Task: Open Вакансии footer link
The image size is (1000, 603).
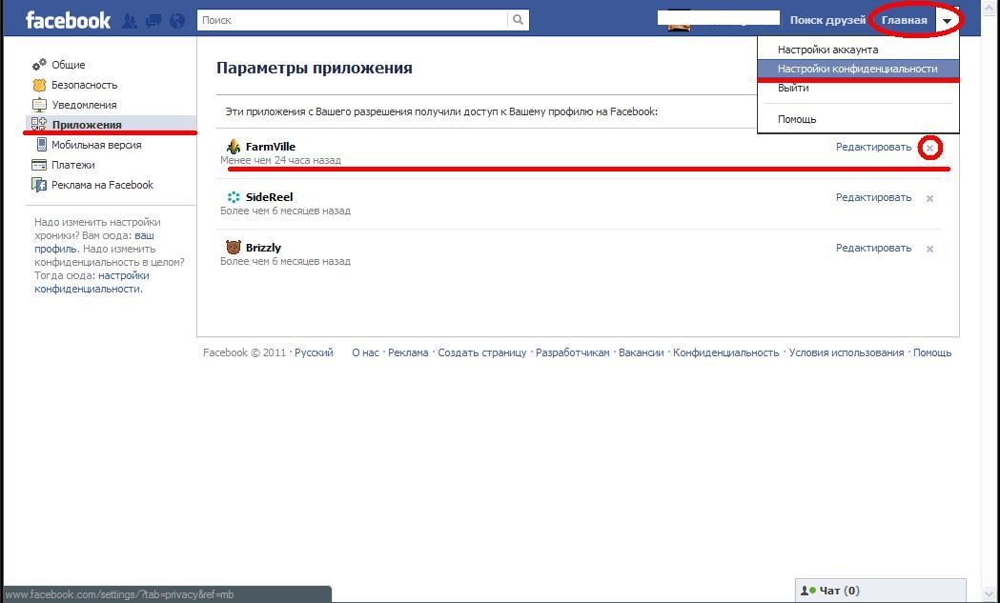Action: (x=641, y=352)
